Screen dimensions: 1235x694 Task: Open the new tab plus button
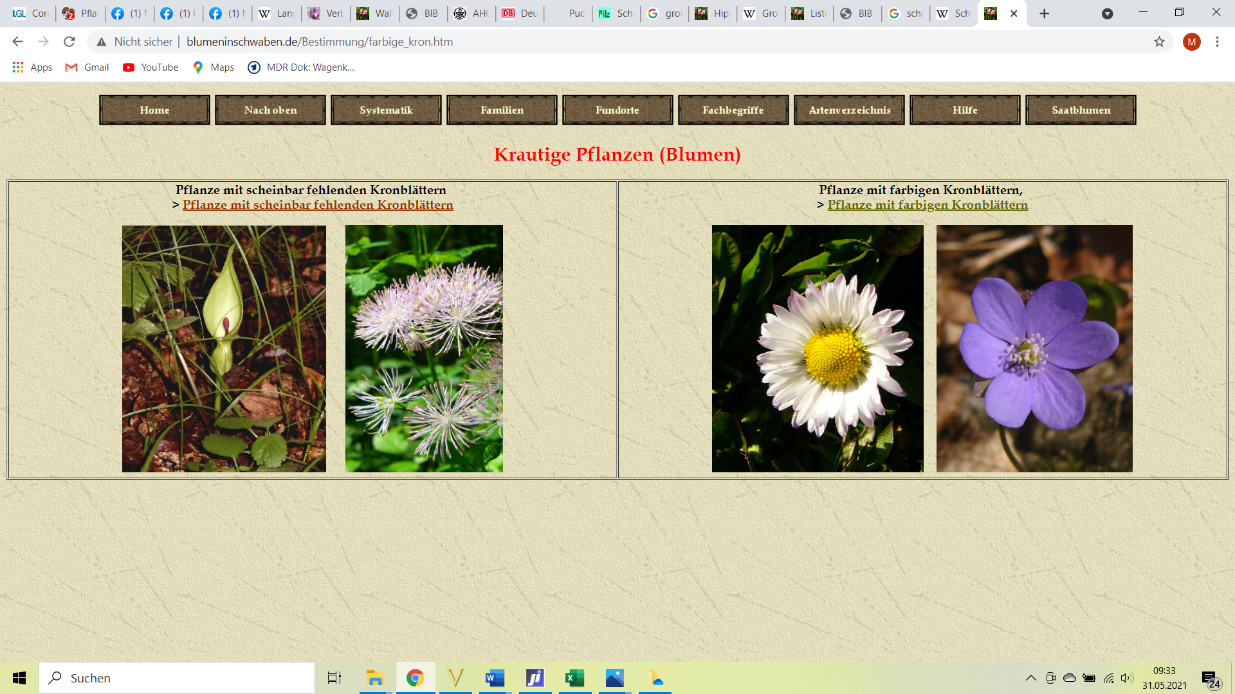click(1045, 13)
